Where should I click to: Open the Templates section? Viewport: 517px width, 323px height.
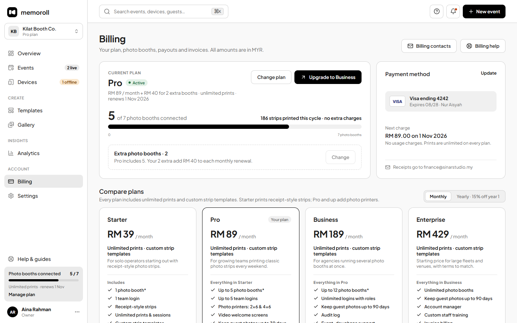(x=43, y=111)
